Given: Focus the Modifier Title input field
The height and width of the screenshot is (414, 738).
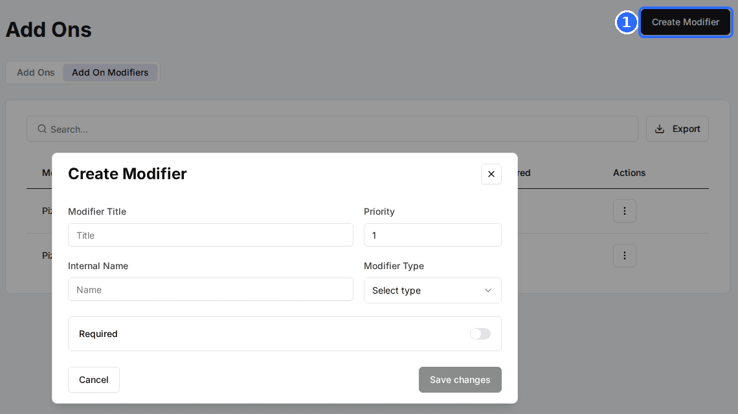Looking at the screenshot, I should tap(210, 235).
